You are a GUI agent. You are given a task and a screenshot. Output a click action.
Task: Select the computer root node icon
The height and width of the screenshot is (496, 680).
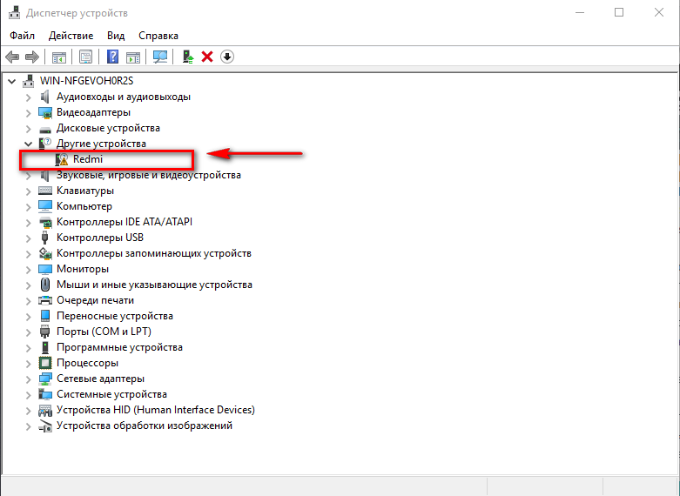coord(29,81)
